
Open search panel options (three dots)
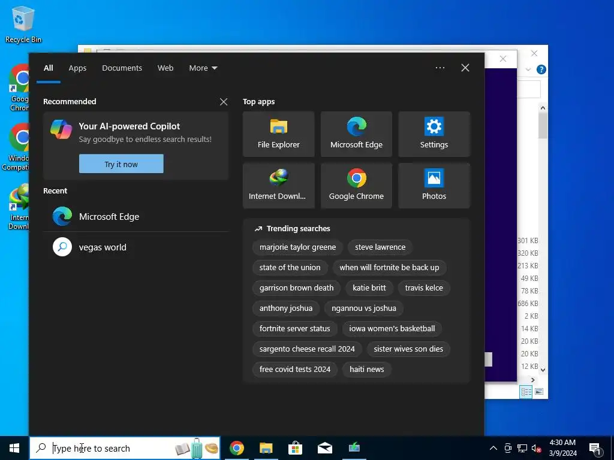pos(440,68)
